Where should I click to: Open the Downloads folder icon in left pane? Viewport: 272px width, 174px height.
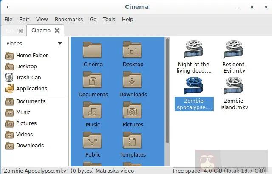(133, 80)
